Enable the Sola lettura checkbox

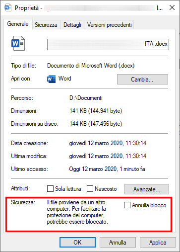[x=50, y=188]
